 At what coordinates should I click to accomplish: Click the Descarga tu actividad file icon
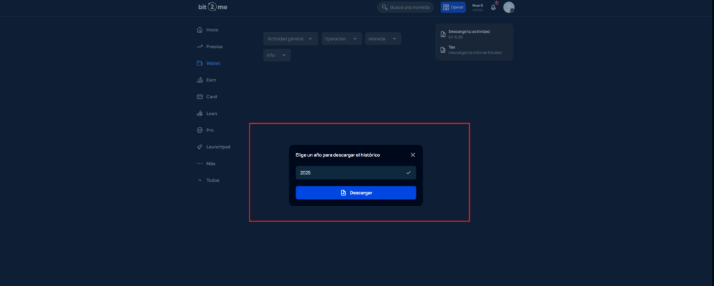click(443, 34)
